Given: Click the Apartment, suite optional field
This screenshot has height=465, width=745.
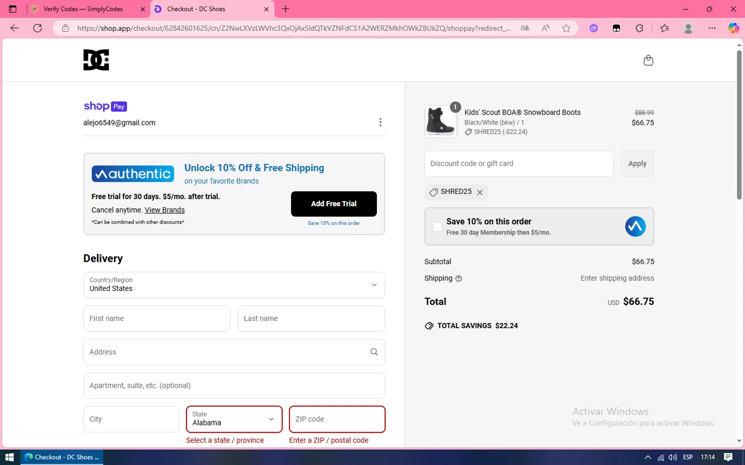Looking at the screenshot, I should [234, 386].
